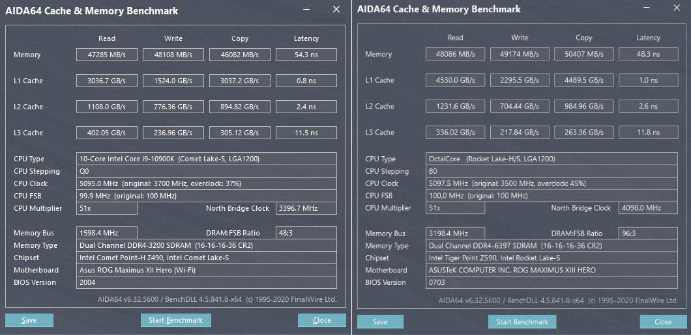This screenshot has height=335, width=691.
Task: Click the B0 CPU Stepping field
Action: coord(551,171)
